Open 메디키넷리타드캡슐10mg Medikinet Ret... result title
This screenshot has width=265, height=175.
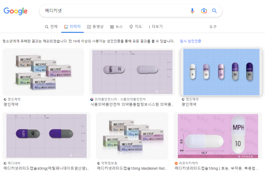point(132,168)
